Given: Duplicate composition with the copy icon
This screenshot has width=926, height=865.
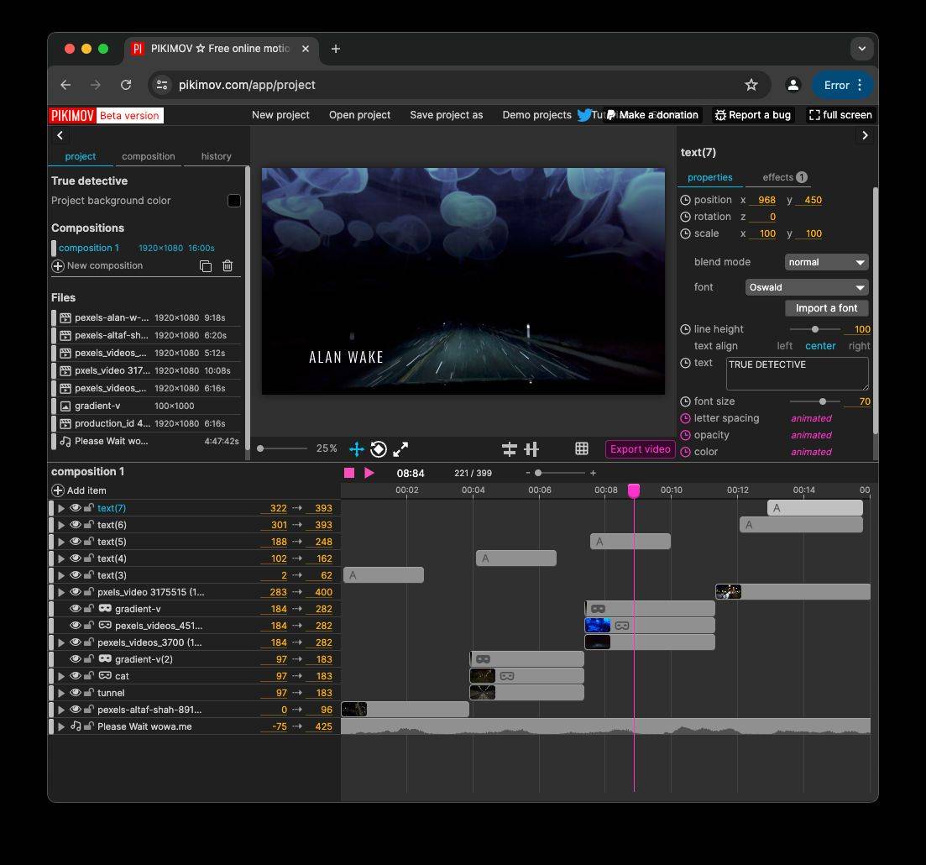Looking at the screenshot, I should click(x=206, y=266).
